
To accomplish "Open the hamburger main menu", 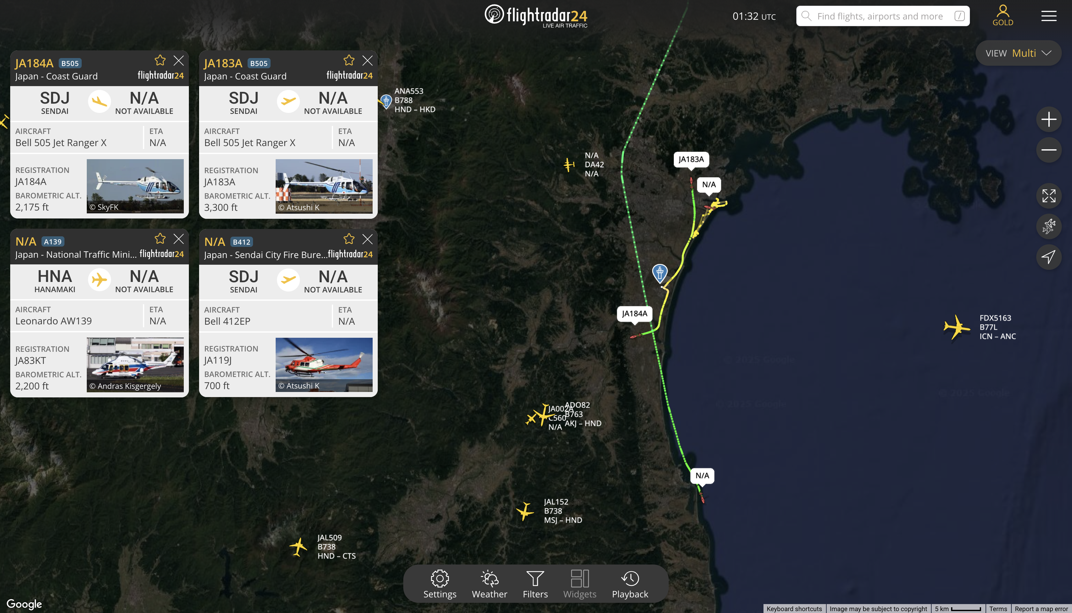I will [x=1048, y=16].
